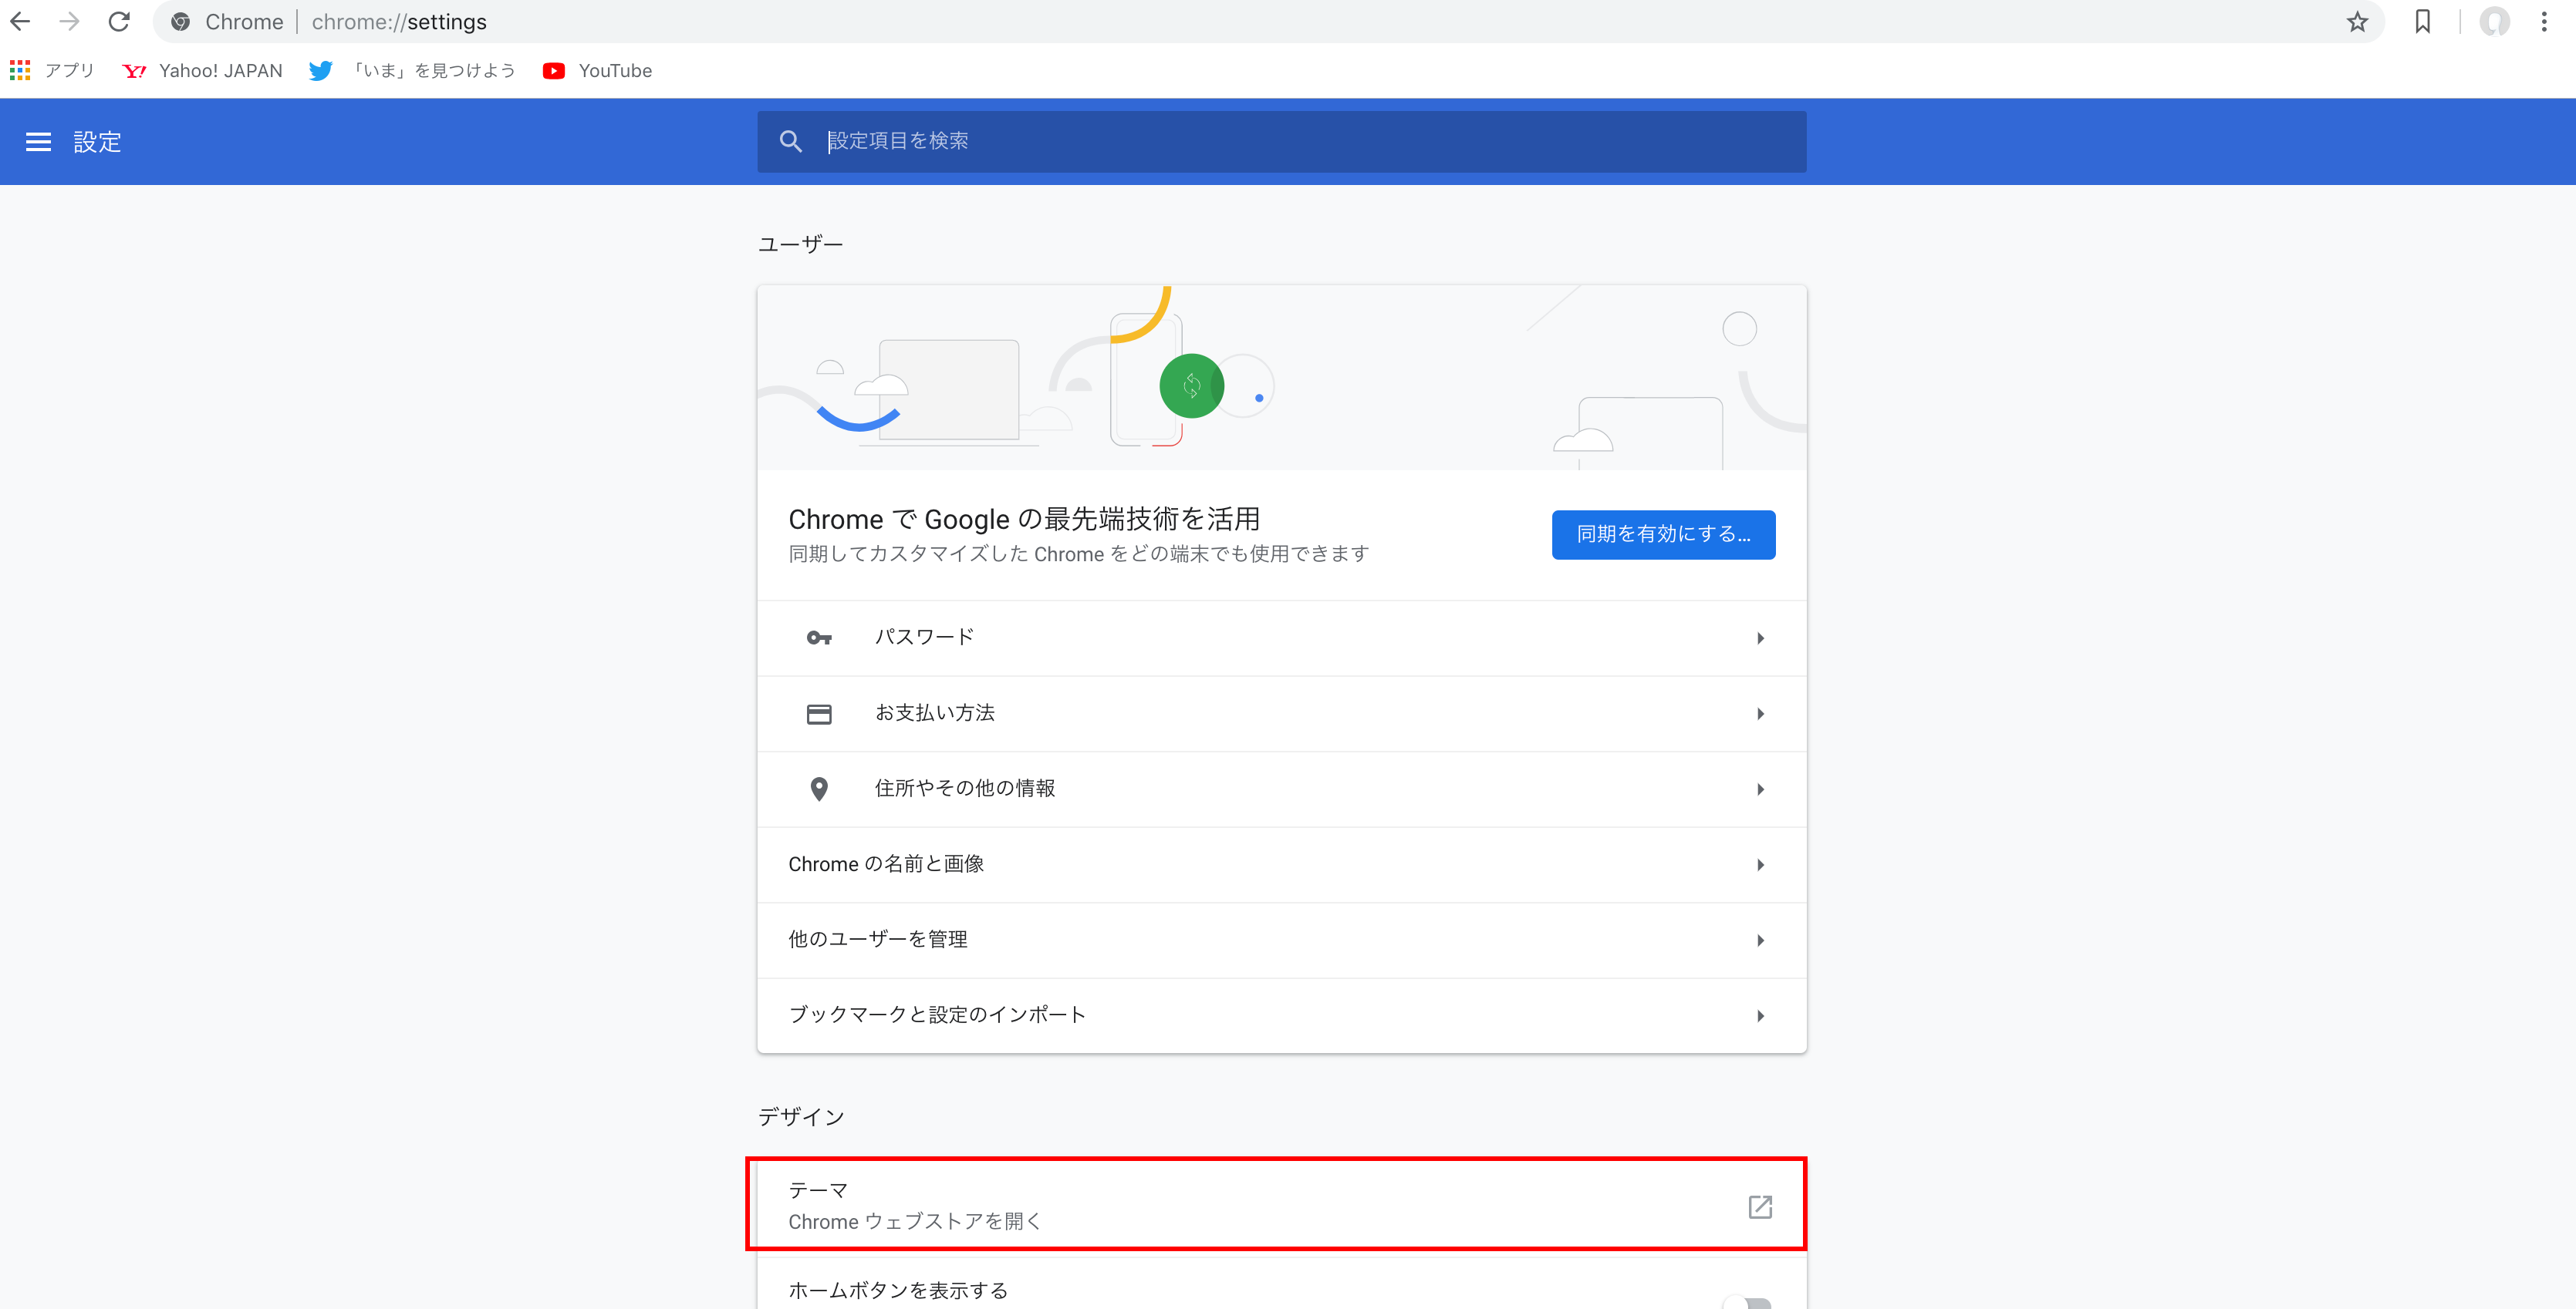Image resolution: width=2576 pixels, height=1309 pixels.
Task: Go back with the browser back arrow
Action: click(20, 21)
